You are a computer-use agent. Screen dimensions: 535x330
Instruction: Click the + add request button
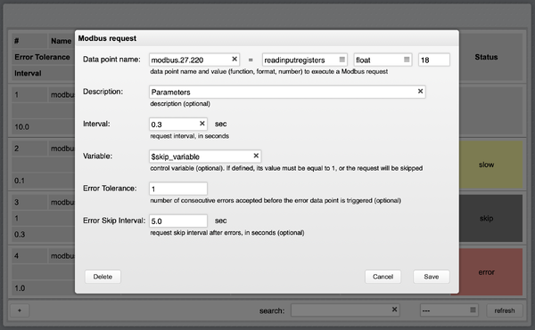pyautogui.click(x=20, y=310)
